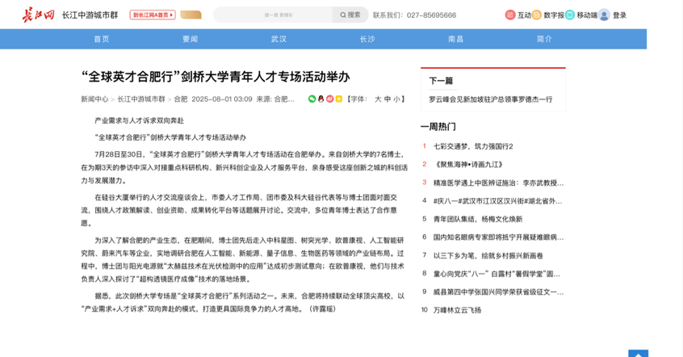
Task: Focus the search input field
Action: click(273, 15)
